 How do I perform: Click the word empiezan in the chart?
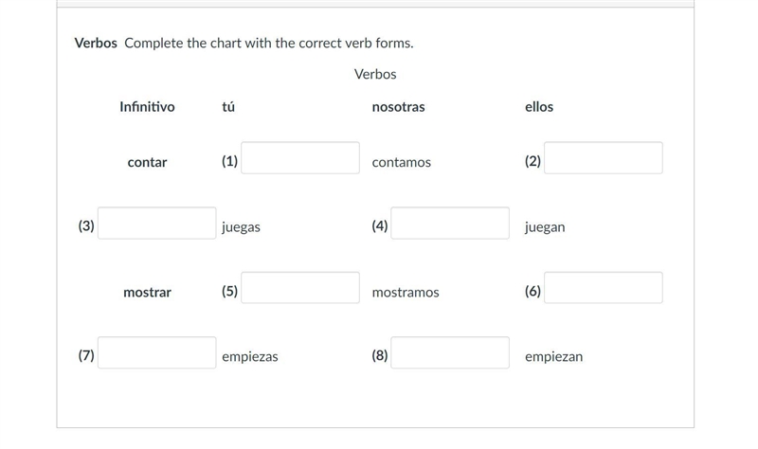554,357
